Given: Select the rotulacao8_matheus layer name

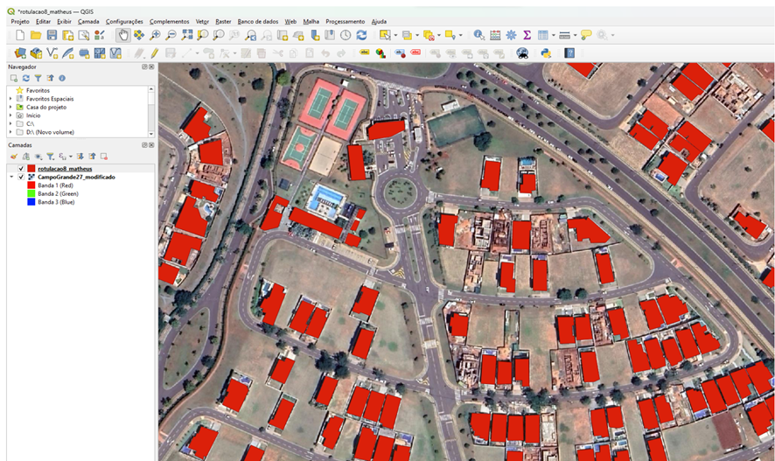Looking at the screenshot, I should (65, 169).
